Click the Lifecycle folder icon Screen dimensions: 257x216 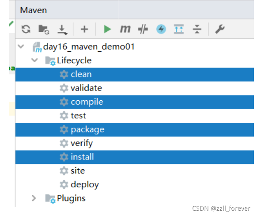coord(50,61)
